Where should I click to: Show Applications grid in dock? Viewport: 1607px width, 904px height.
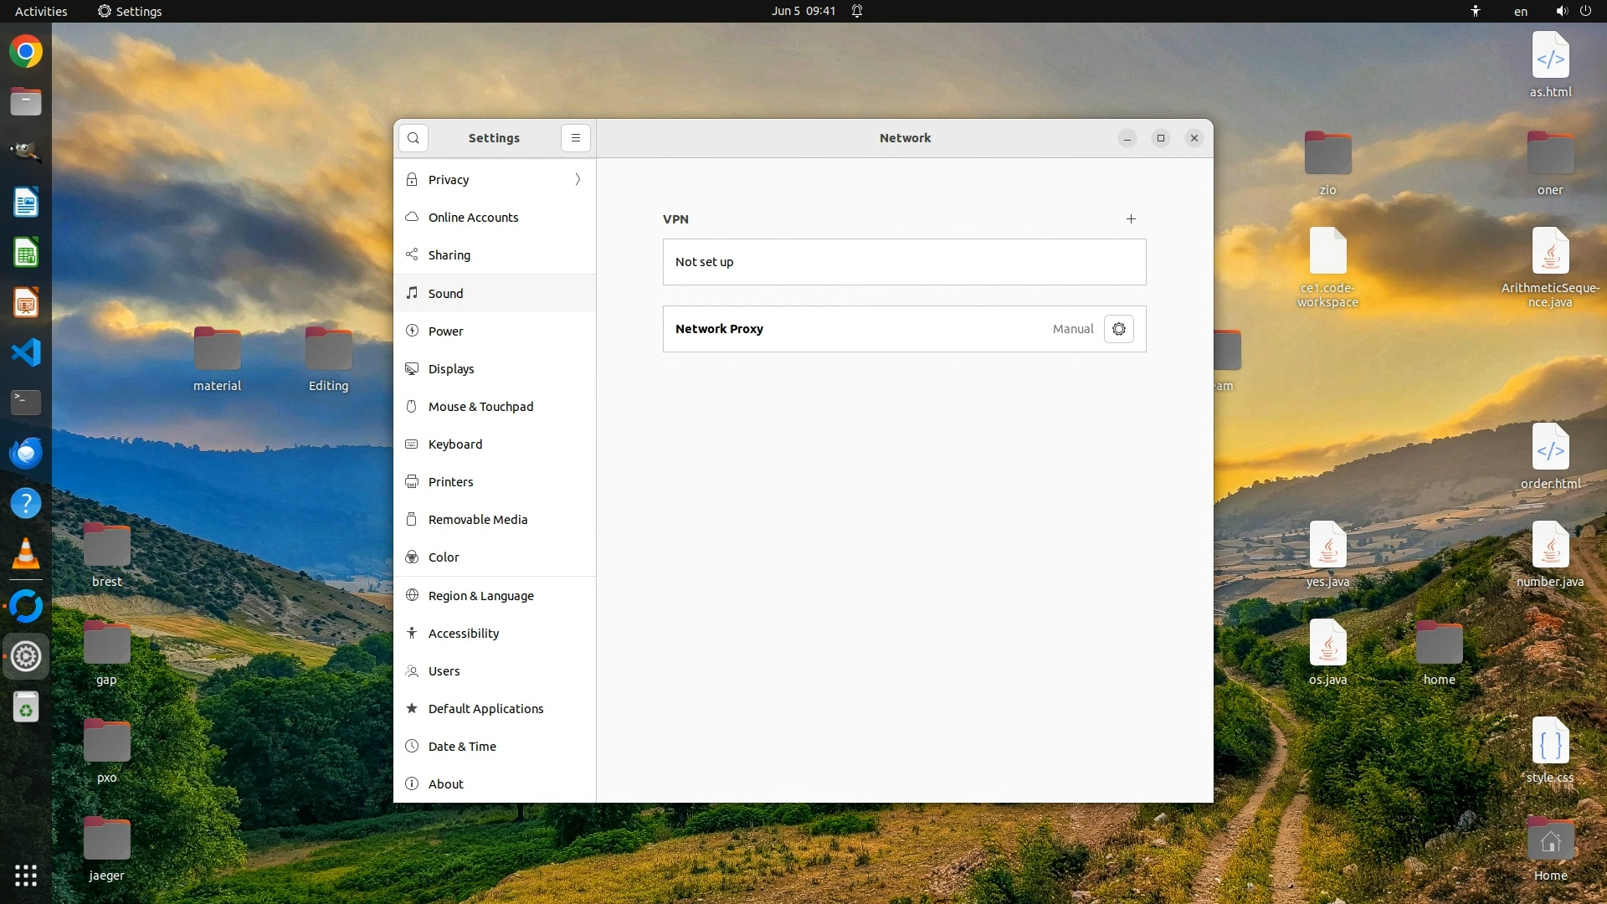click(x=26, y=876)
